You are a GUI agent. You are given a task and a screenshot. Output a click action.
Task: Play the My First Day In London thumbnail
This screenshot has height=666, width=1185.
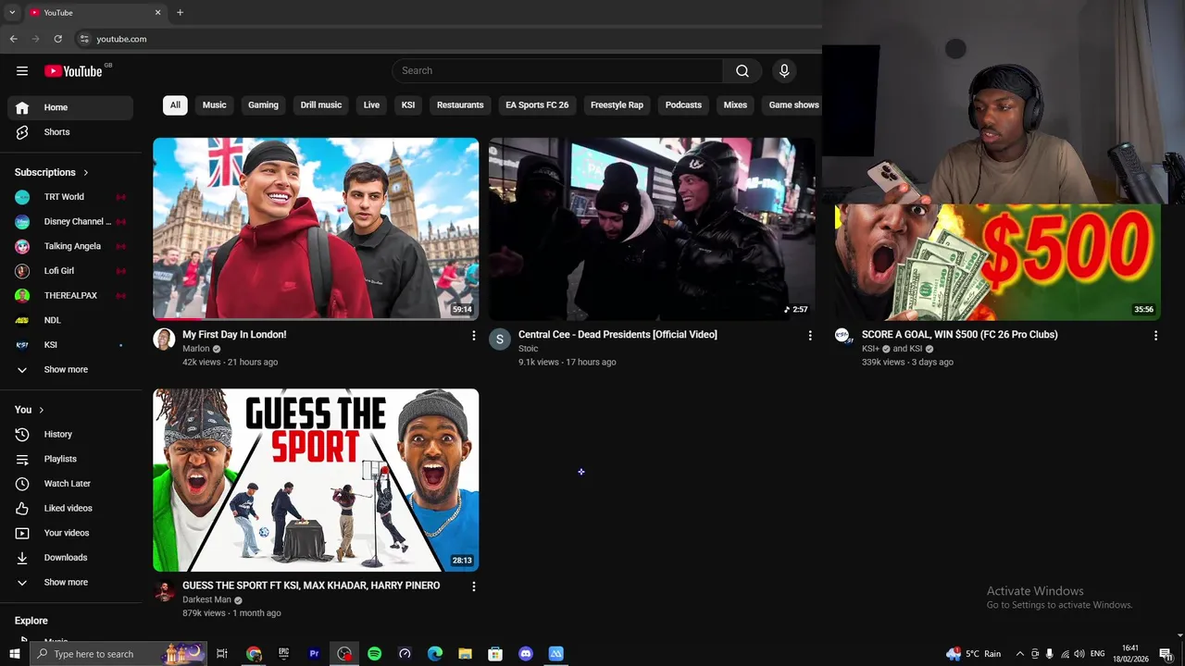(x=316, y=228)
